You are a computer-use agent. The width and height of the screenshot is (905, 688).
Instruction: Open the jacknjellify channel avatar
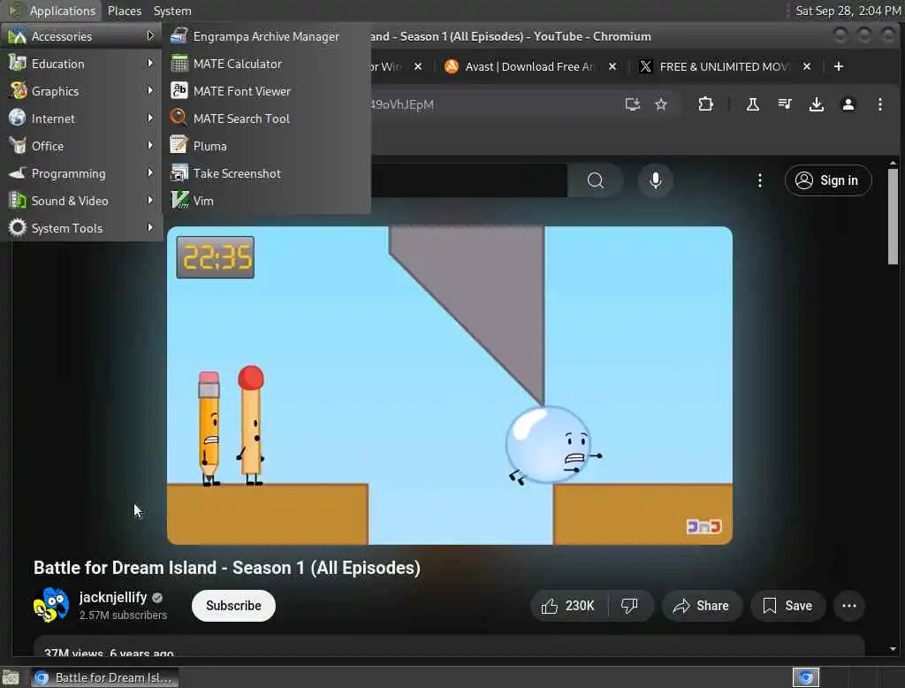pyautogui.click(x=50, y=605)
